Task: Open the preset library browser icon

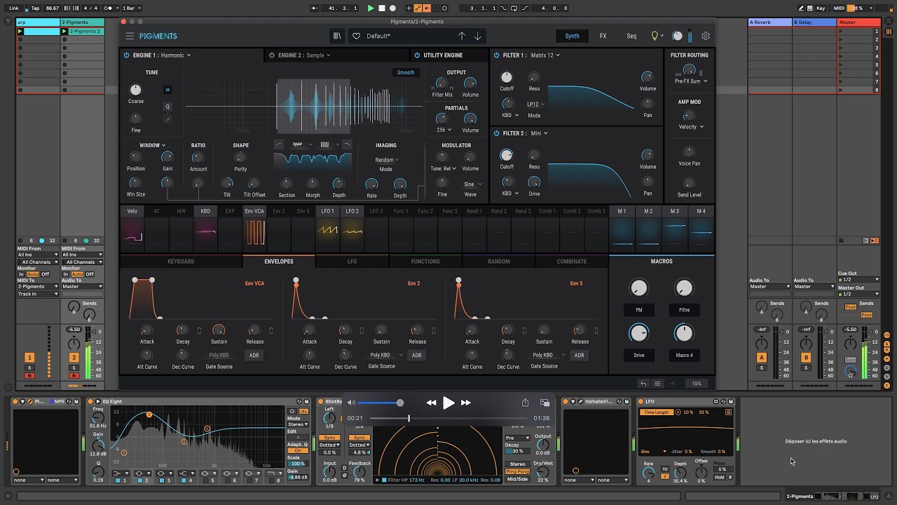Action: point(337,36)
